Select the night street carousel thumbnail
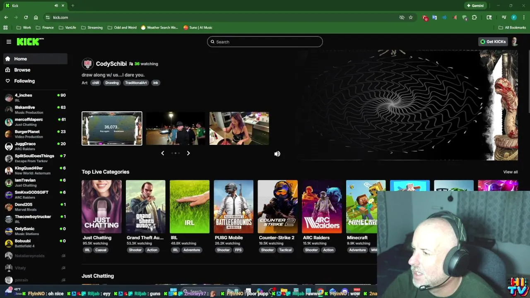530x298 pixels. [x=176, y=128]
